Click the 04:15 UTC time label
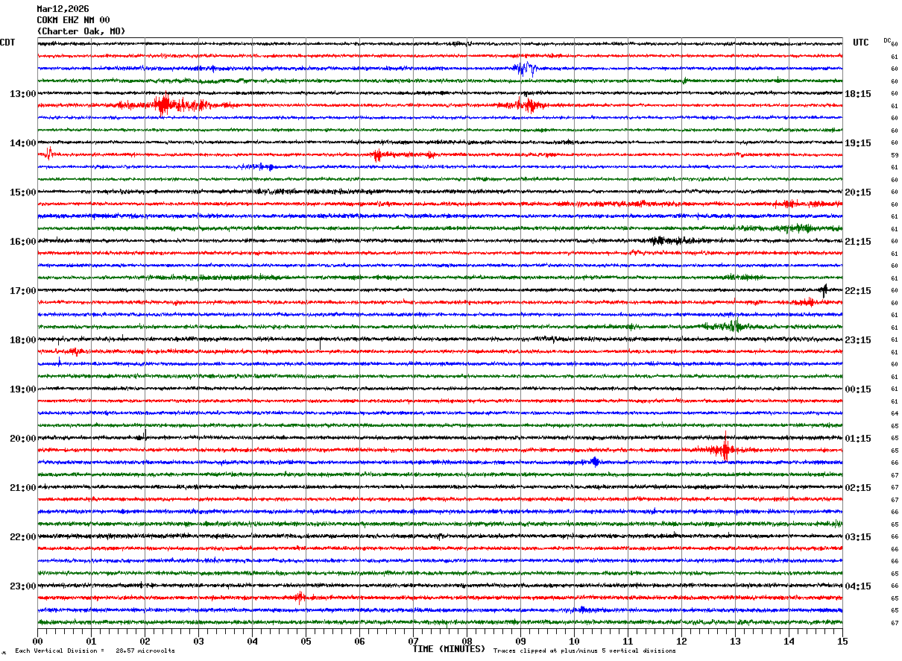The width and height of the screenshot is (902, 661). 858,586
